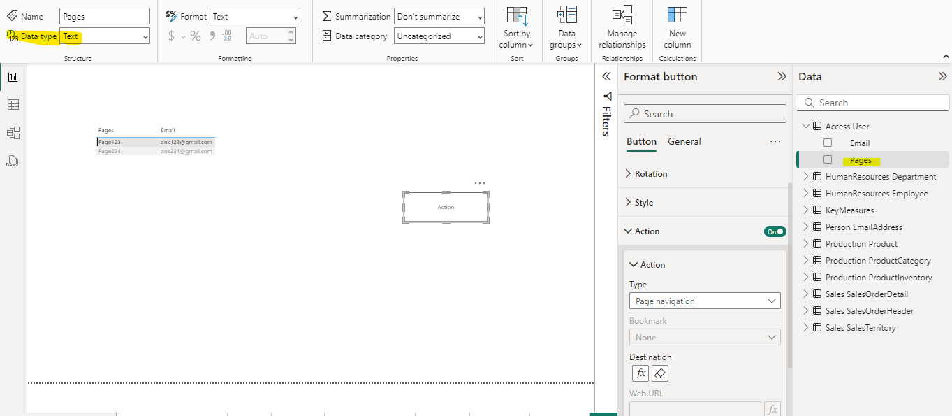The image size is (952, 416).
Task: Expand HumanResources Employee table
Action: (805, 194)
